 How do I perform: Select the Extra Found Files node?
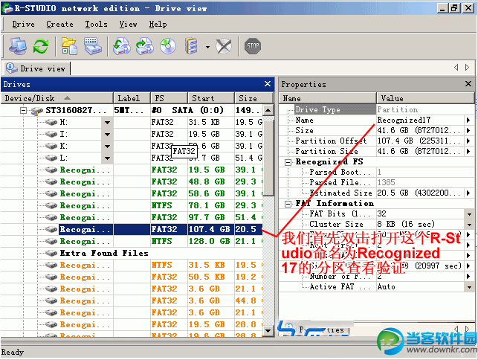[132, 253]
